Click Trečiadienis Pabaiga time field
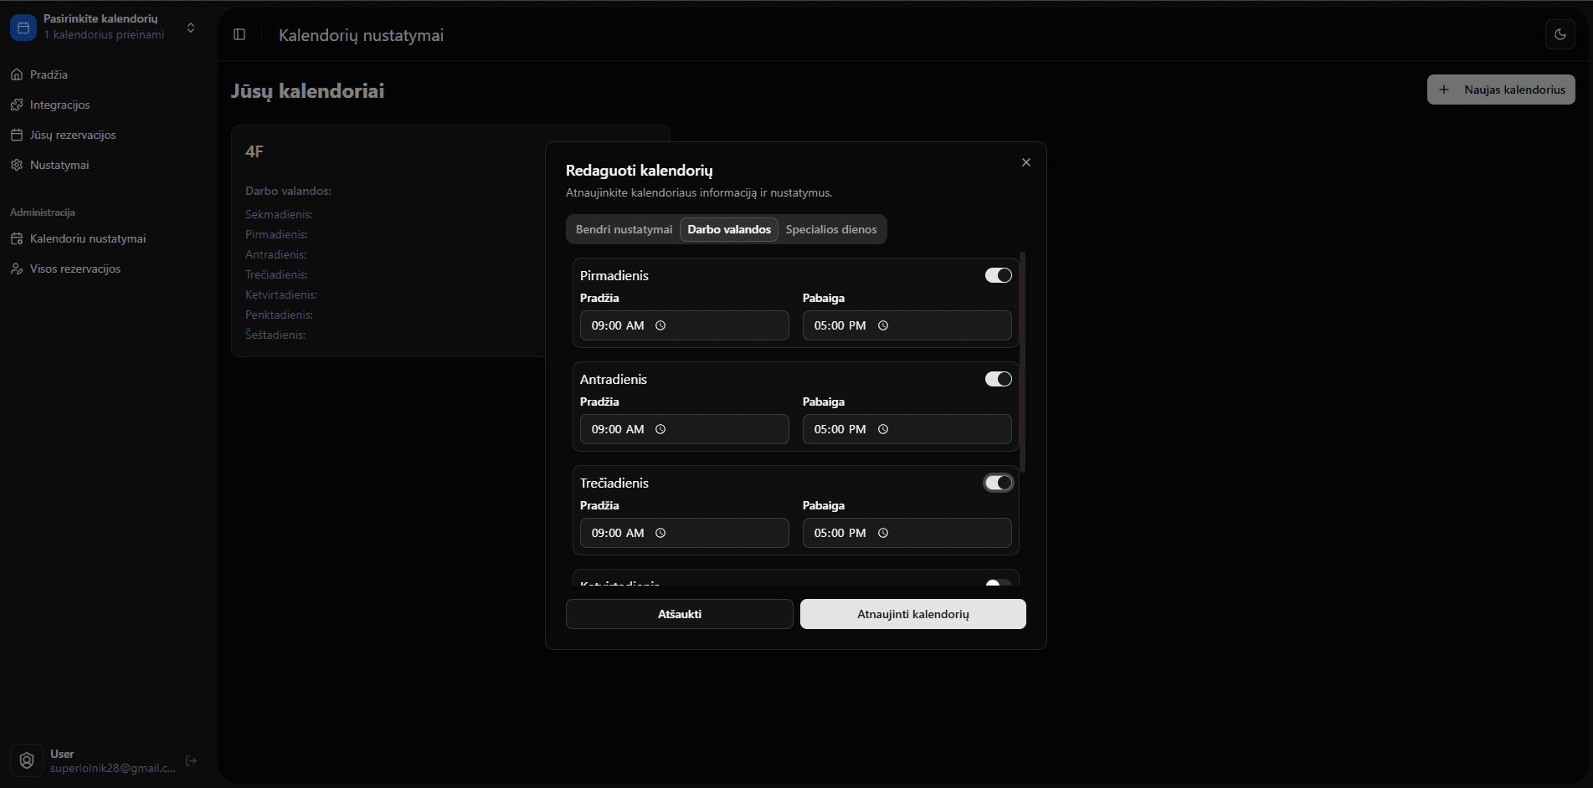The image size is (1593, 788). click(907, 533)
